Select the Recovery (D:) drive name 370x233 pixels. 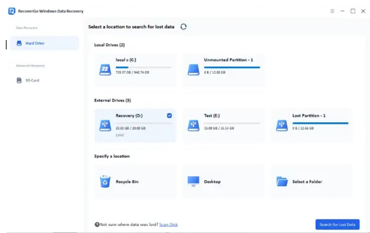[x=129, y=115]
